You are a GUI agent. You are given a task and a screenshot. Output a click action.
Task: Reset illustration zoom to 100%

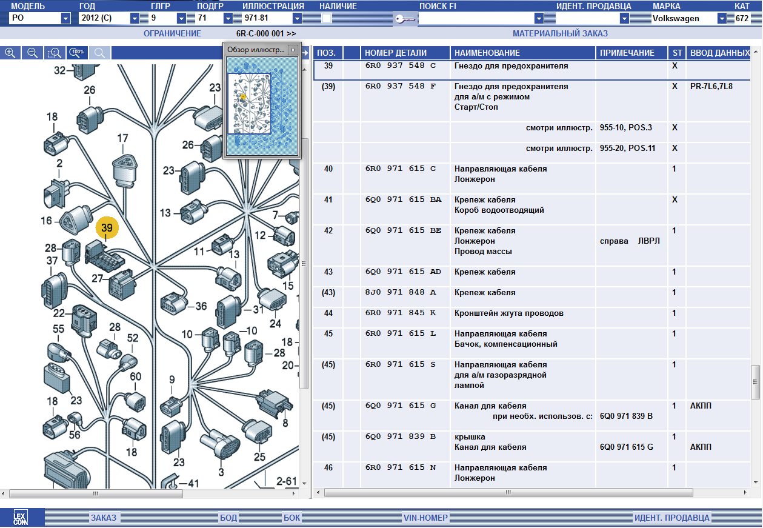coord(77,53)
